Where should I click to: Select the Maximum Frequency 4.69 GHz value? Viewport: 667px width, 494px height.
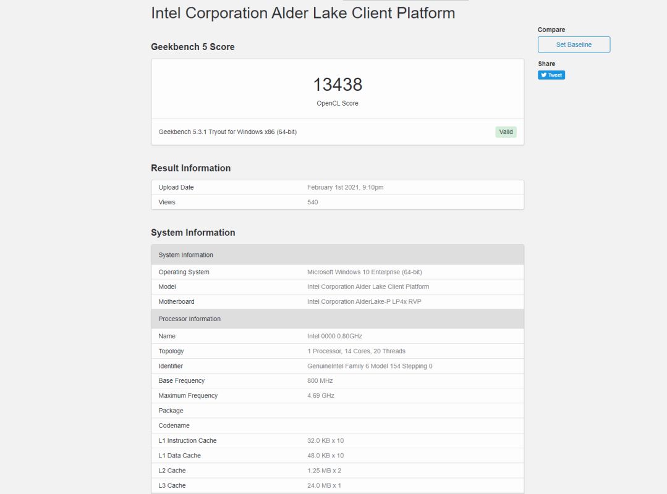coord(321,395)
